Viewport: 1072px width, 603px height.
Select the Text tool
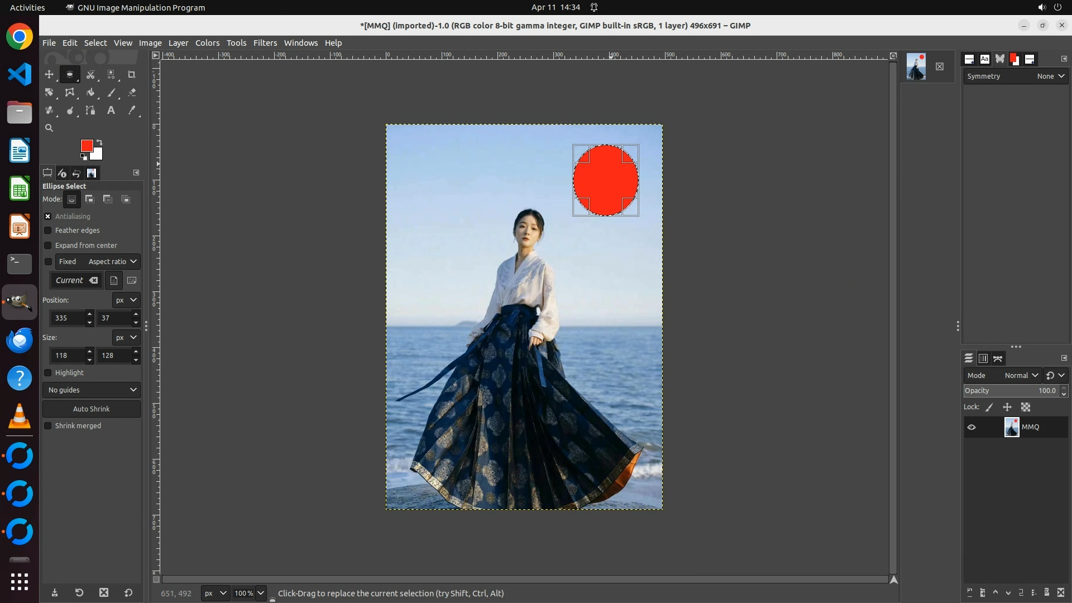tap(111, 111)
